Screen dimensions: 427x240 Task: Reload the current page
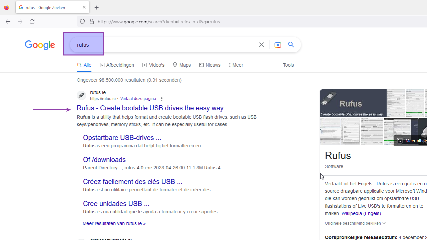32,22
